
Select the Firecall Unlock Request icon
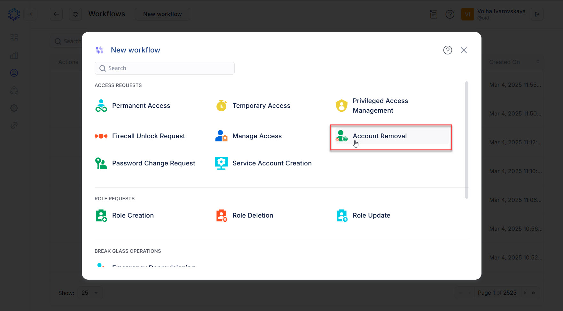pyautogui.click(x=101, y=136)
